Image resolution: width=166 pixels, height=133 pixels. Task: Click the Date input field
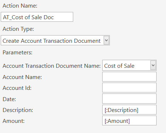coord(129,99)
